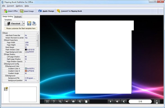Viewport: 165px width, 108px height.
Task: Click the property list scroll up arrow
Action: (x=37, y=33)
